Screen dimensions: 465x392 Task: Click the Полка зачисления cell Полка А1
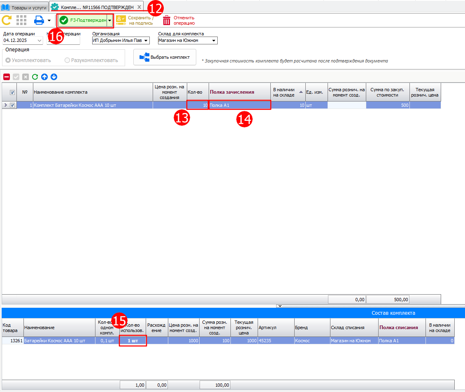tap(239, 105)
